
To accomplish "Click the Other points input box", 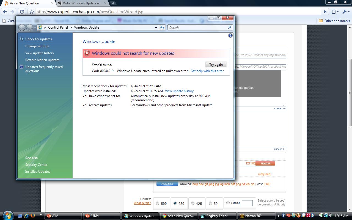I will point(247,203).
